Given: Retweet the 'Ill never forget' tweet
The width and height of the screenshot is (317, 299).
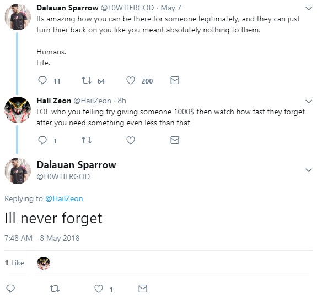Looking at the screenshot, I should point(55,289).
